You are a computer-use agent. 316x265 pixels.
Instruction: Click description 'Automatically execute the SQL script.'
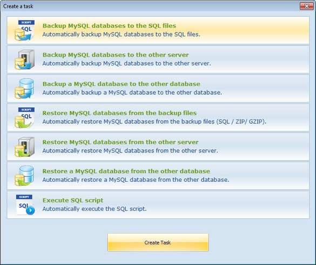[95, 209]
